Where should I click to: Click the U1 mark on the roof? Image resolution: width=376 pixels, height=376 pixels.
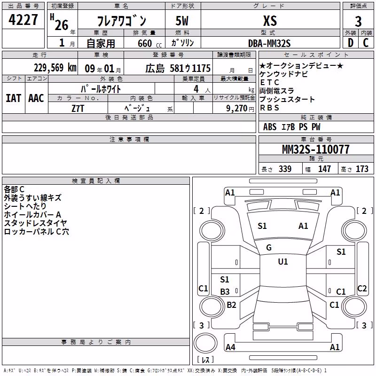point(283,262)
